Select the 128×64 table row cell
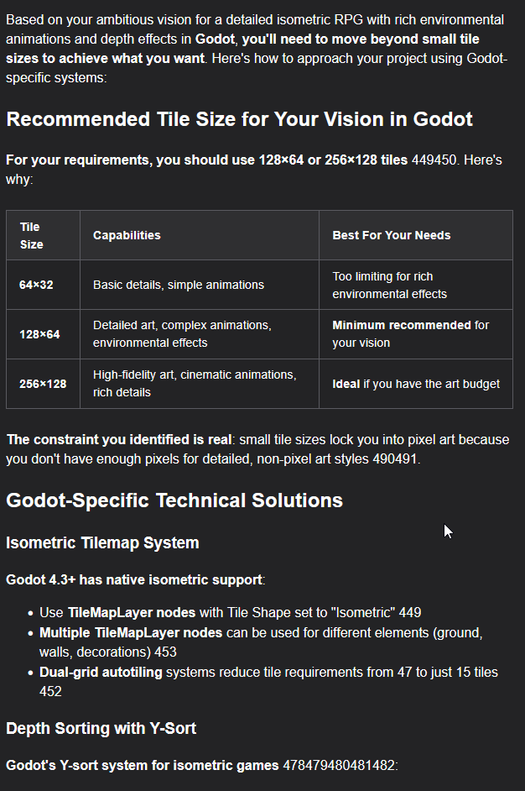 point(39,334)
